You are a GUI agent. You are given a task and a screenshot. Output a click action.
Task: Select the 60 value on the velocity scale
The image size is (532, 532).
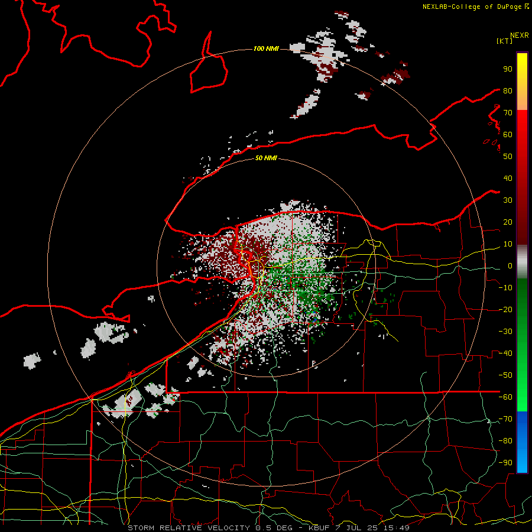pos(508,135)
